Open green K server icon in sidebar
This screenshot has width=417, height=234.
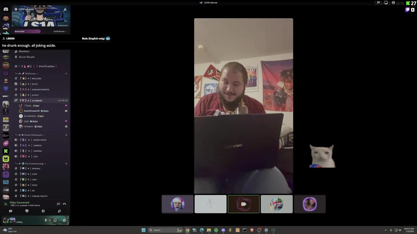[x=6, y=151]
